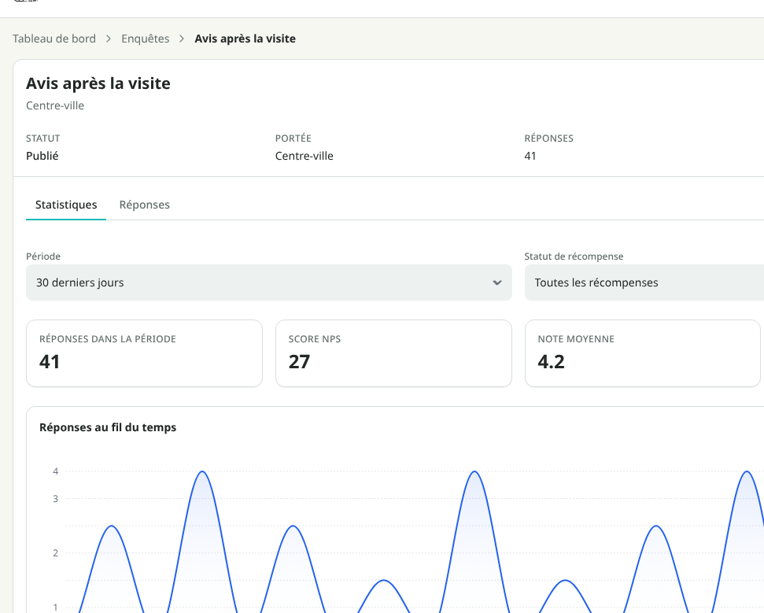
Task: Select the Score NPS card
Action: coord(393,353)
